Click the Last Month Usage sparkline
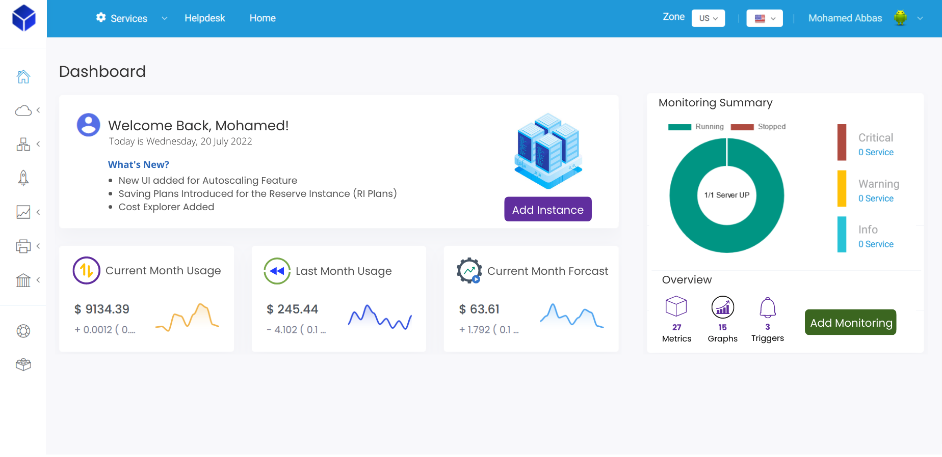Viewport: 942px width, 457px height. coord(380,317)
